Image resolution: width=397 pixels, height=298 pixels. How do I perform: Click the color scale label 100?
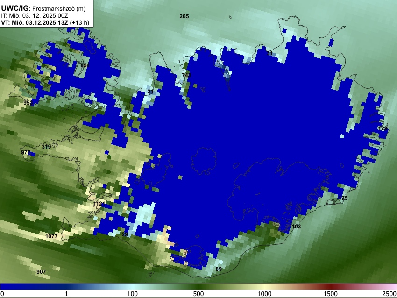tap(133, 294)
